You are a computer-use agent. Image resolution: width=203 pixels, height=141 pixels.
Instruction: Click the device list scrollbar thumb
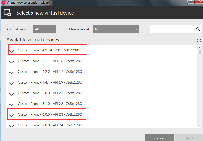[199, 52]
